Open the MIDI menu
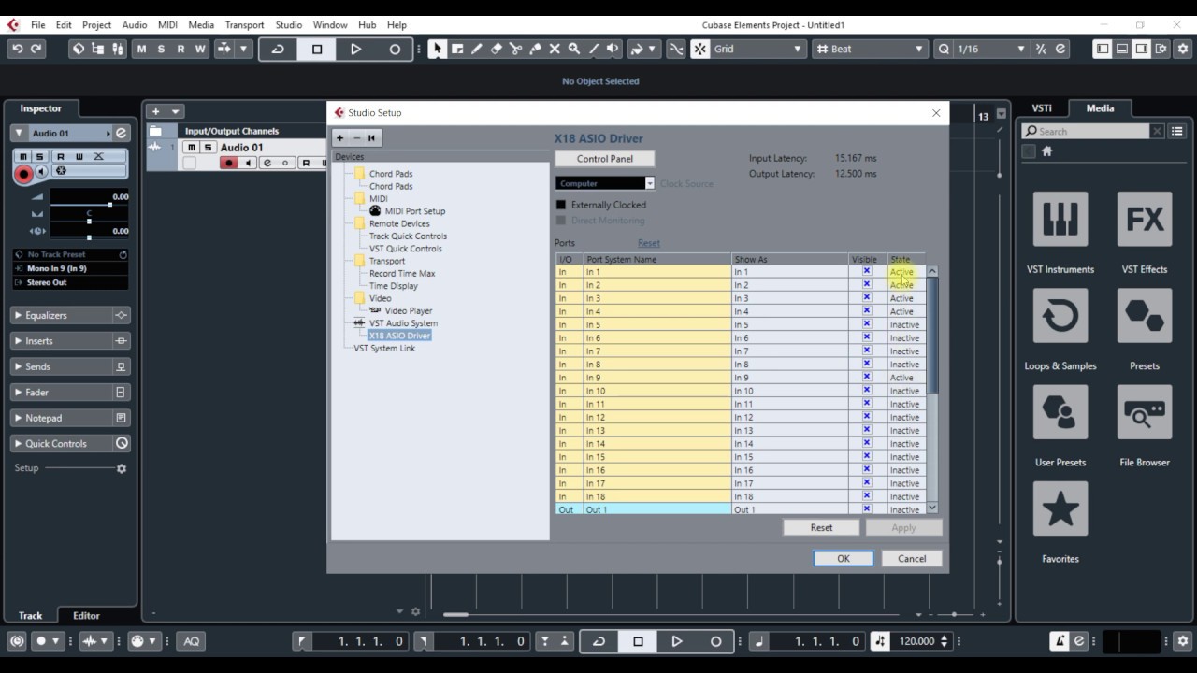 point(167,25)
